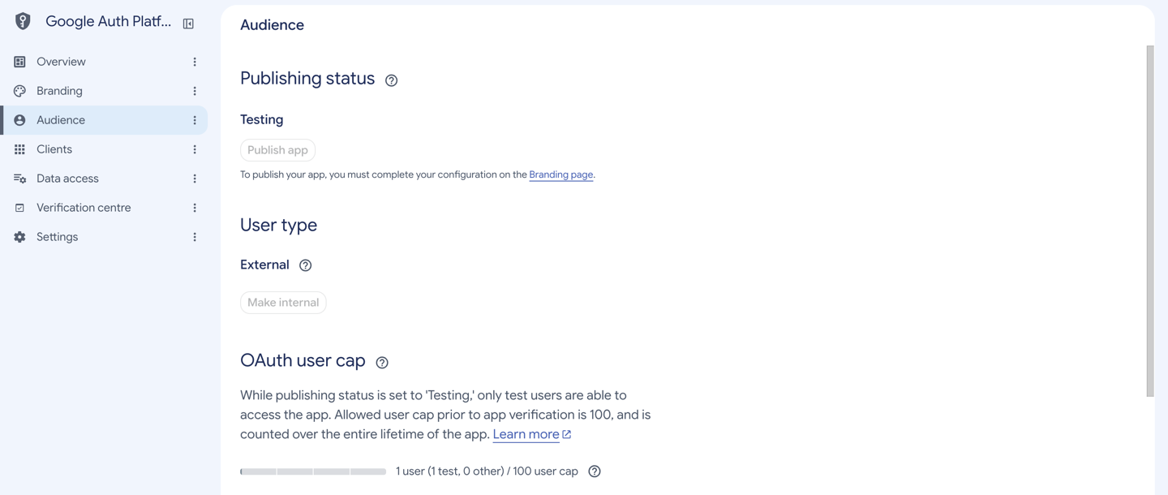Click the Publish app button
Image resolution: width=1168 pixels, height=495 pixels.
point(277,150)
